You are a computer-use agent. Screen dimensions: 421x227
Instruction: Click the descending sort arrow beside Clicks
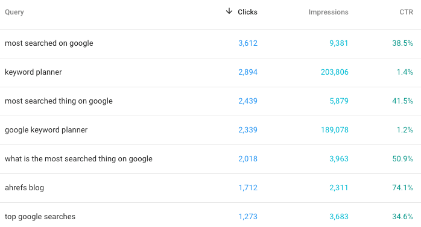[x=229, y=11]
